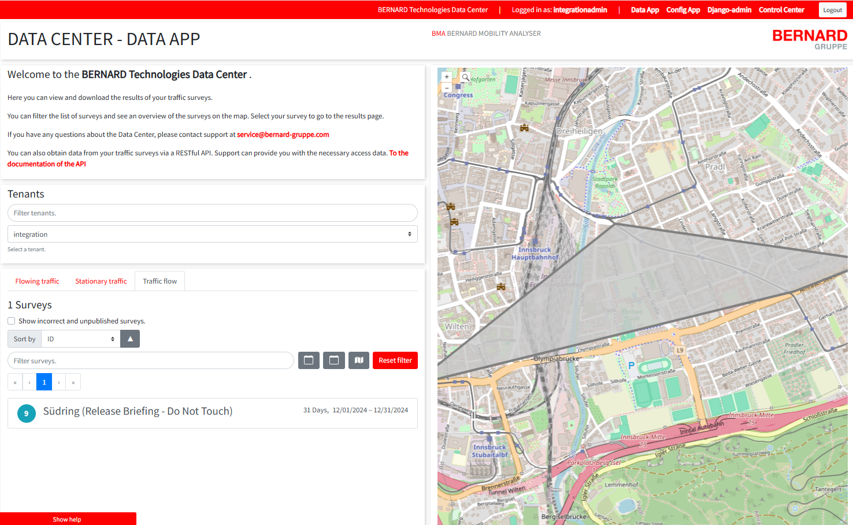
Task: Select page 1 in the pagination
Action: (x=44, y=382)
